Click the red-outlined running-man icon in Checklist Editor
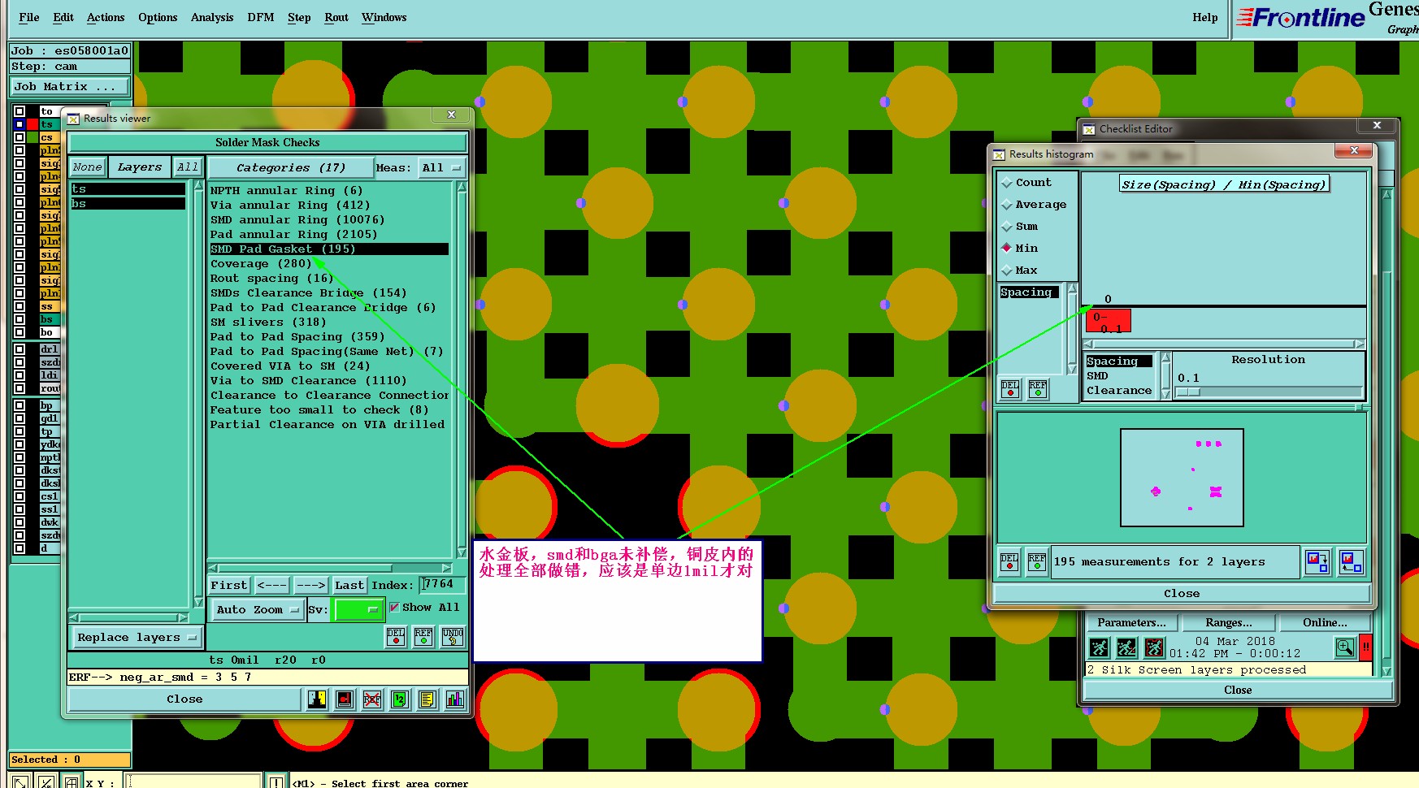The image size is (1419, 788). coord(1154,647)
